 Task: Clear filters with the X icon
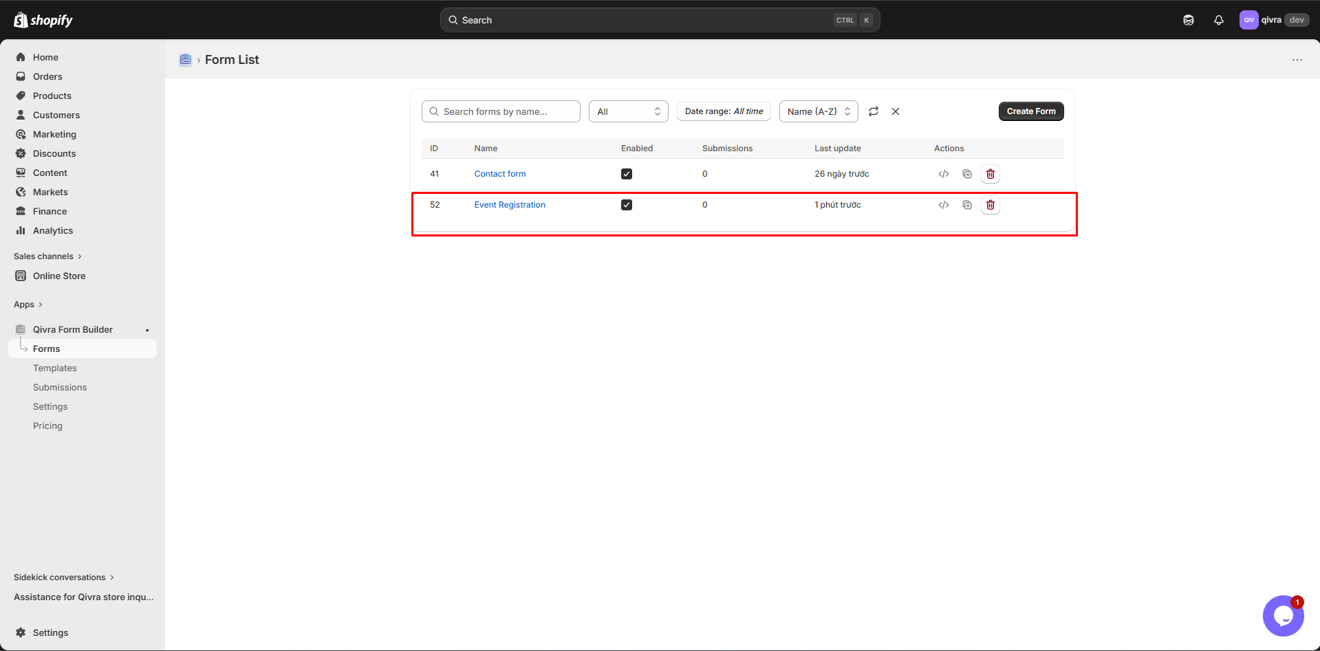click(x=896, y=111)
